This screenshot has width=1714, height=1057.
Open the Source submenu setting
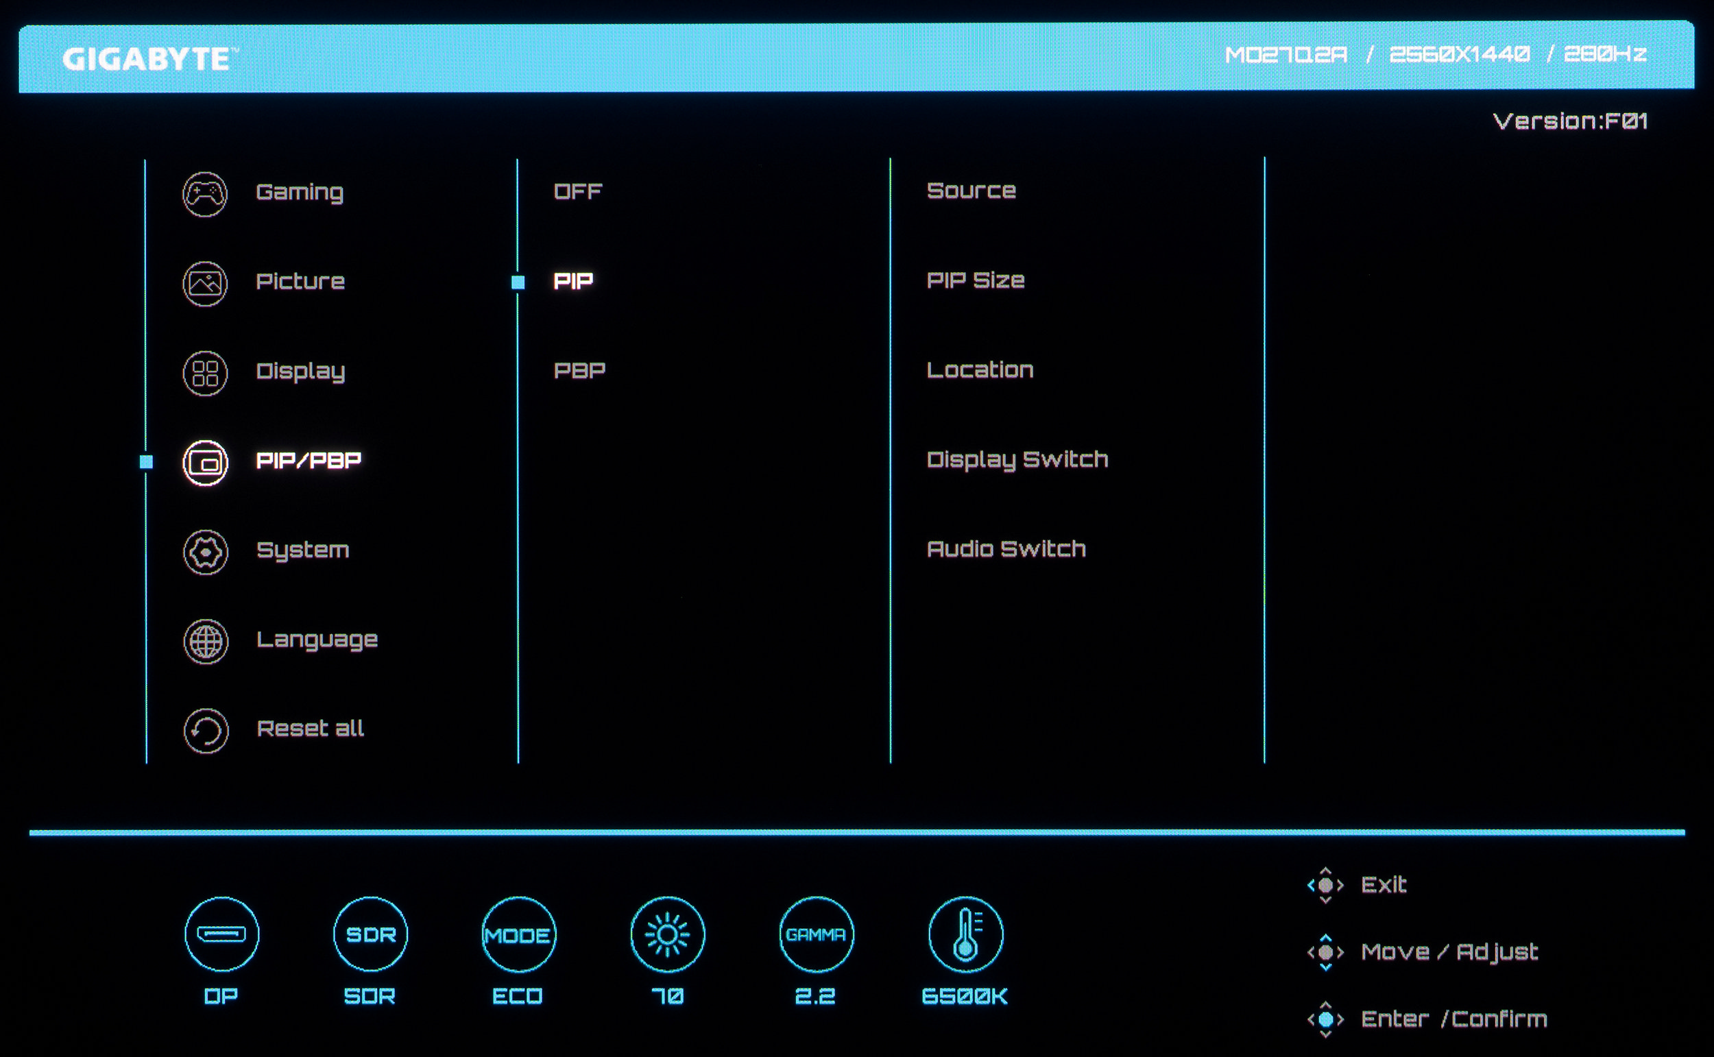click(x=971, y=191)
